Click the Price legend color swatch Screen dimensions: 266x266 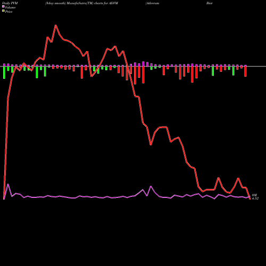[3, 11]
